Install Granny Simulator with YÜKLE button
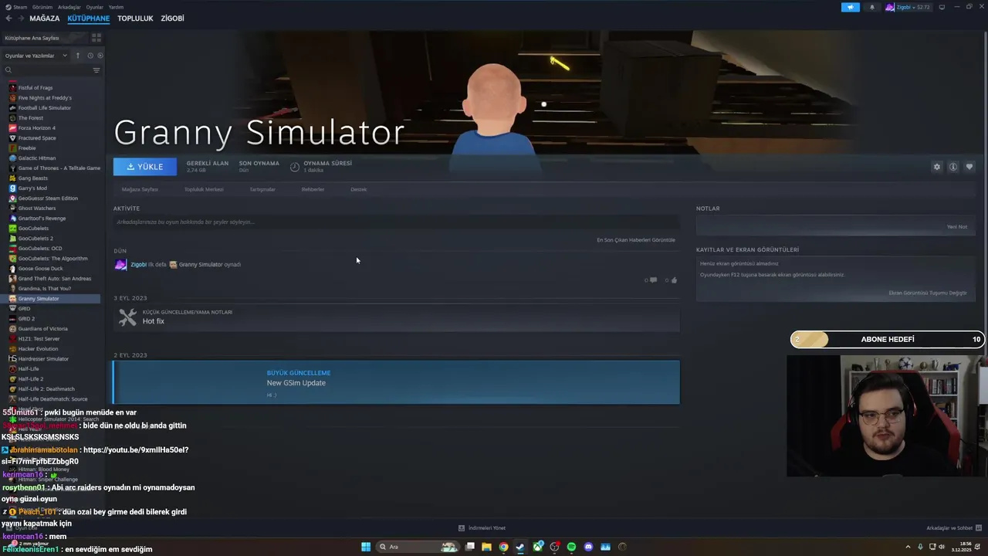 (x=145, y=167)
